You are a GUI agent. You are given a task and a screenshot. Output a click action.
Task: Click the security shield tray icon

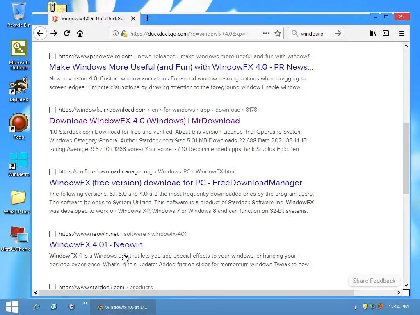365,306
